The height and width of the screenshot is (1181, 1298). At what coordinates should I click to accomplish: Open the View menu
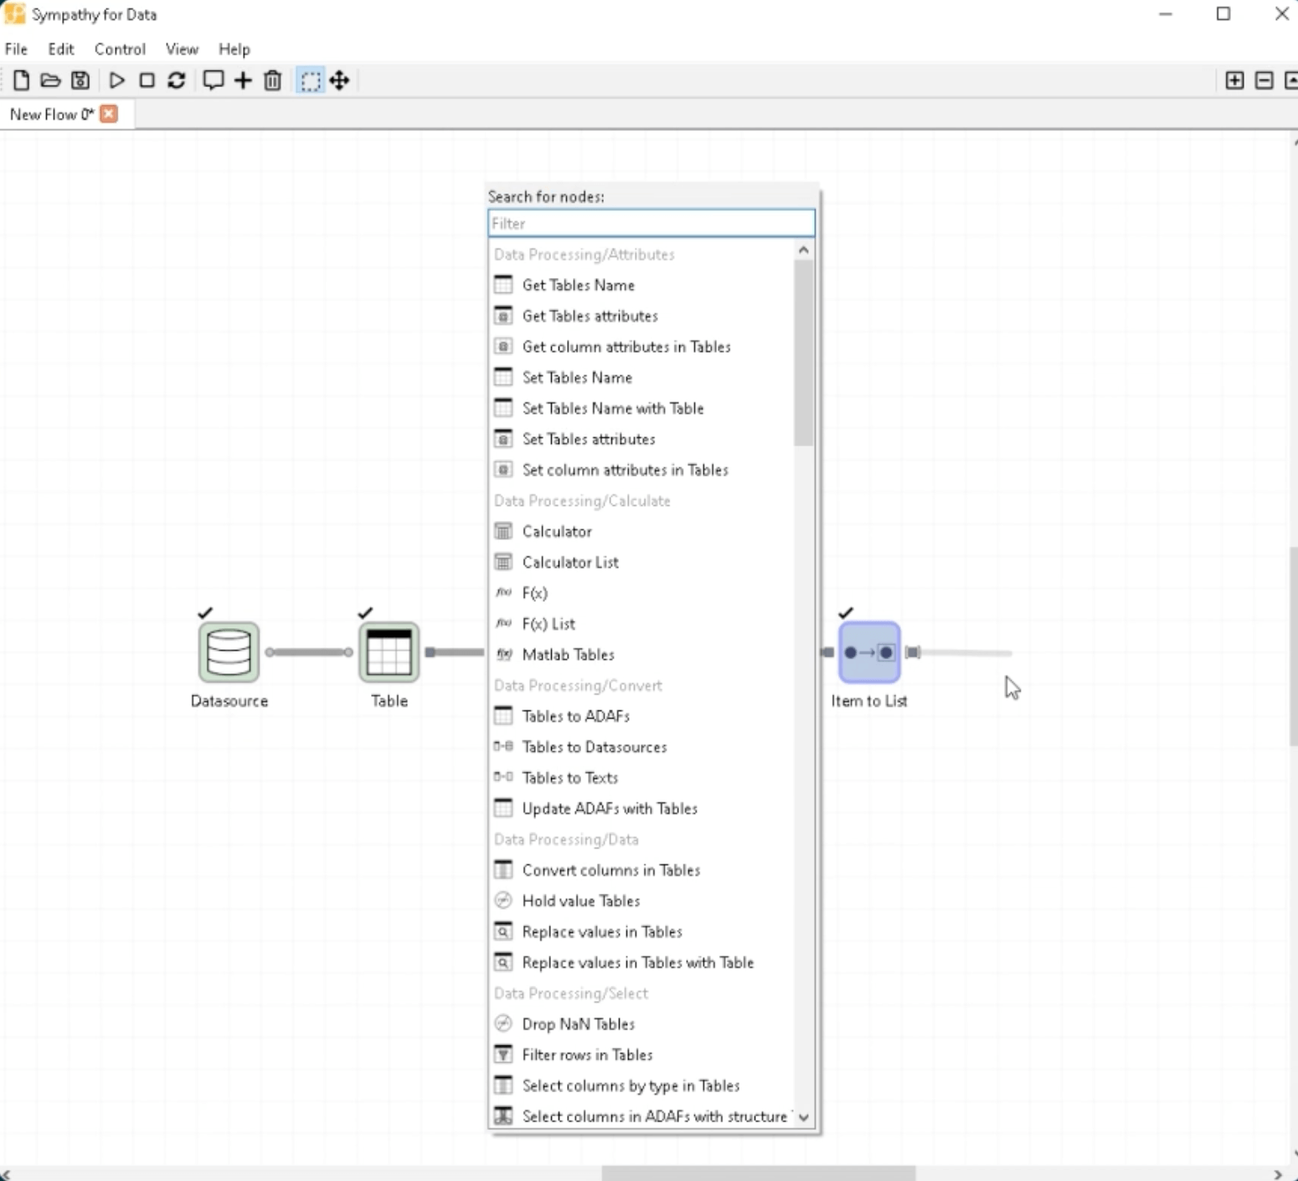[x=182, y=49]
